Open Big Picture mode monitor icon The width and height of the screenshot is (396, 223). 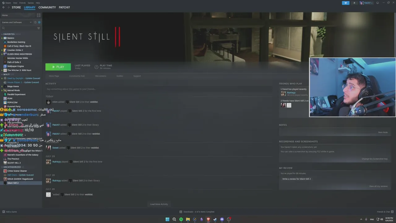pos(377,3)
